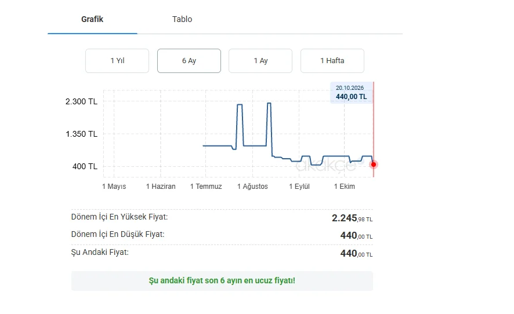514x314 pixels.
Task: Click the 2.300 TL axis label
Action: [81, 101]
